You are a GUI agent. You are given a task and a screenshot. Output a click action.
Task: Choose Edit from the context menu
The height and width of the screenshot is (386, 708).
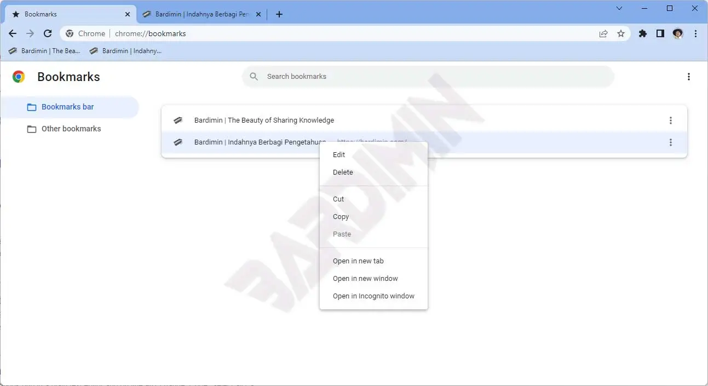click(339, 155)
